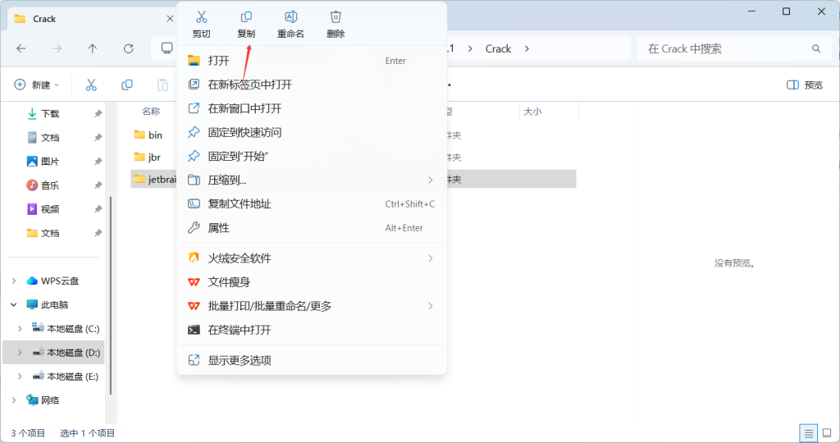The width and height of the screenshot is (840, 443).
Task: Open 批量打印/批量重命名/更多 submenu
Action: pos(311,306)
